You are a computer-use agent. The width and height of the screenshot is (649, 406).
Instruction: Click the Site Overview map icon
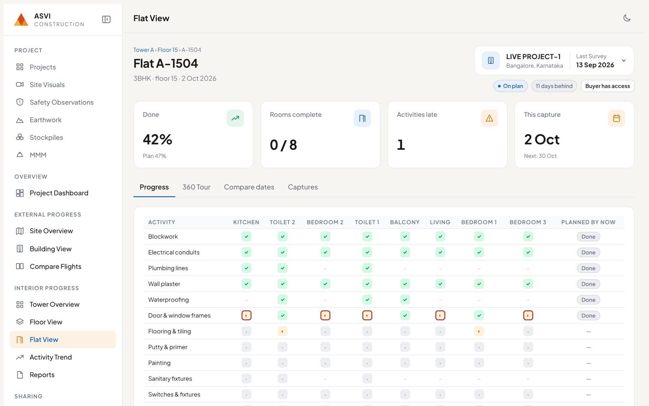tap(19, 231)
